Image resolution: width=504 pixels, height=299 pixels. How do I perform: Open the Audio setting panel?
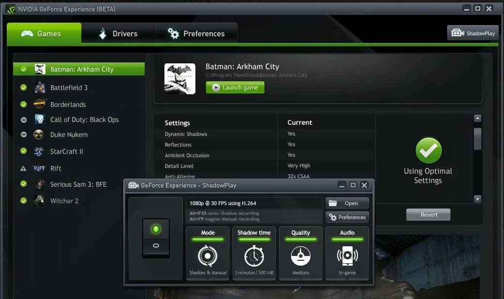click(347, 254)
